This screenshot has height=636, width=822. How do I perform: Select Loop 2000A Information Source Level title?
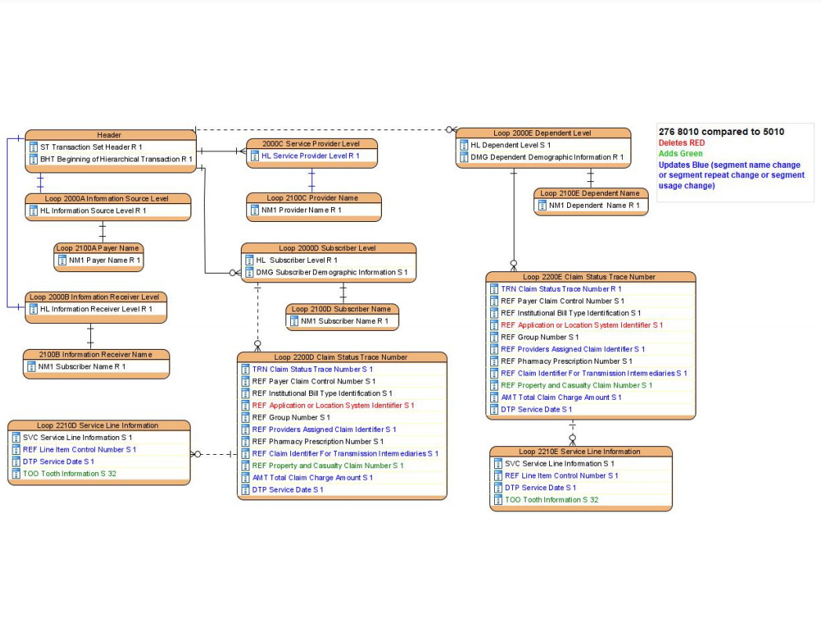coord(107,198)
